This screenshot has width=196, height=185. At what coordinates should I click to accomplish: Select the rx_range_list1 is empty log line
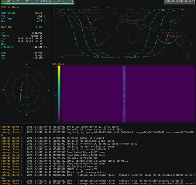tap(98, 144)
